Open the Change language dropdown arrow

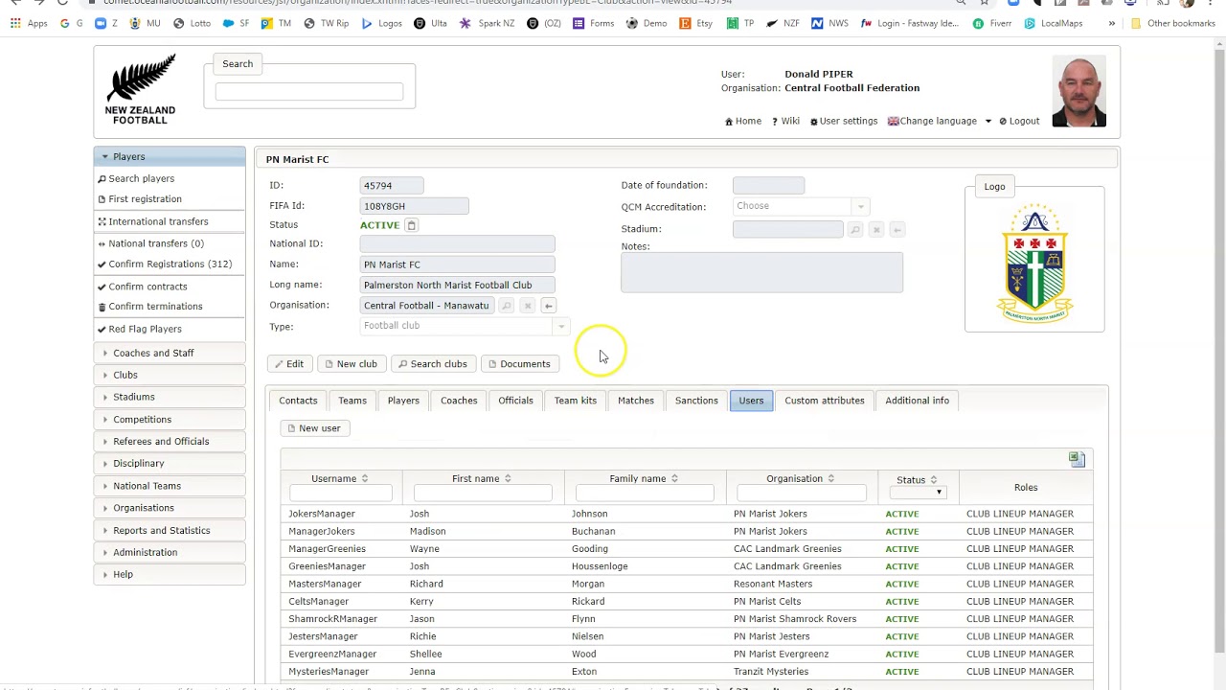click(988, 122)
